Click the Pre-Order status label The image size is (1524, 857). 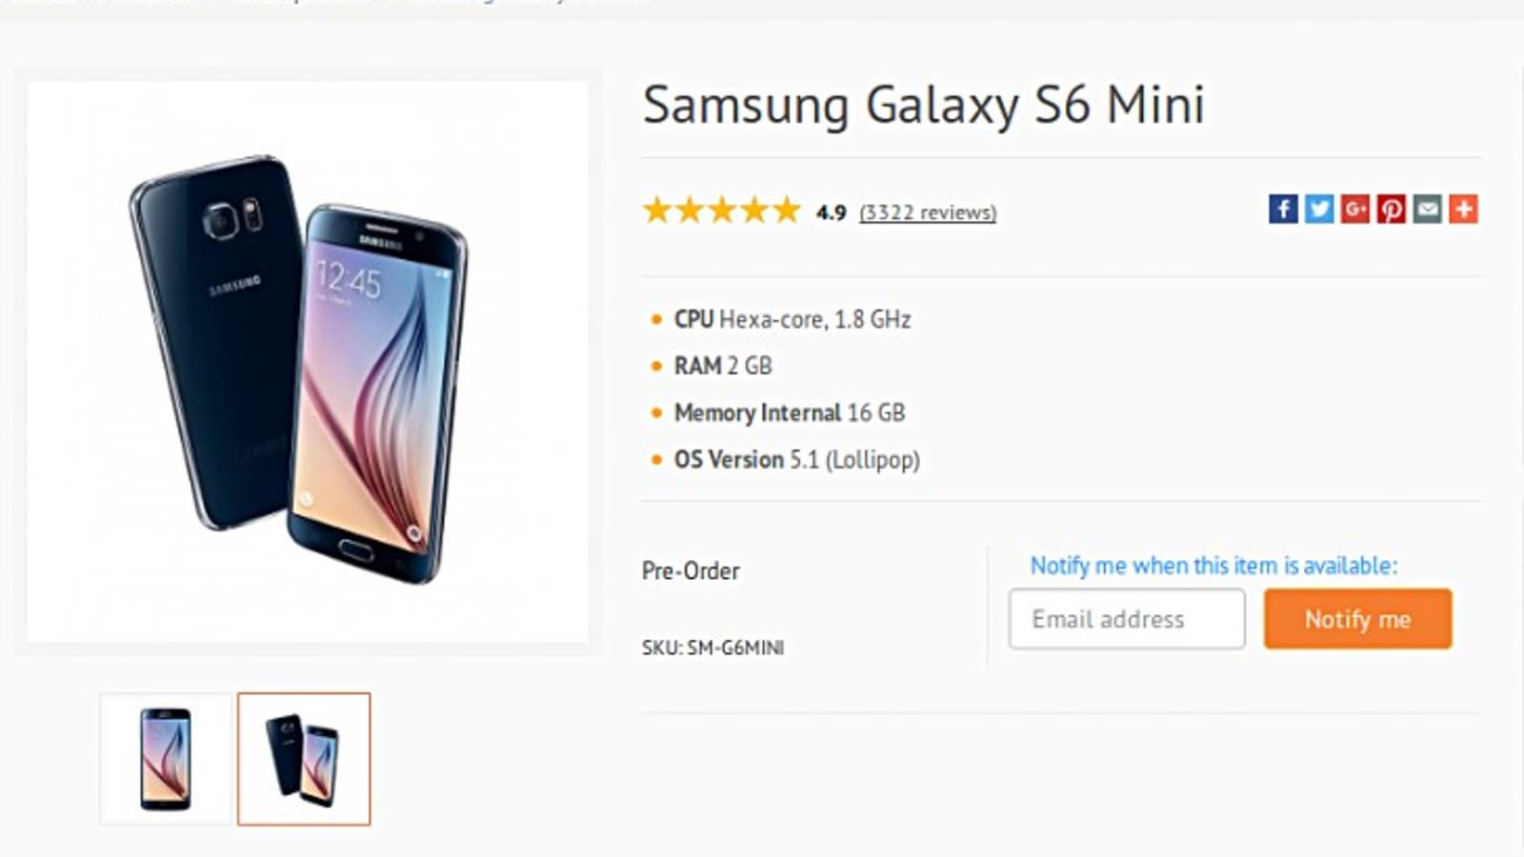(691, 571)
